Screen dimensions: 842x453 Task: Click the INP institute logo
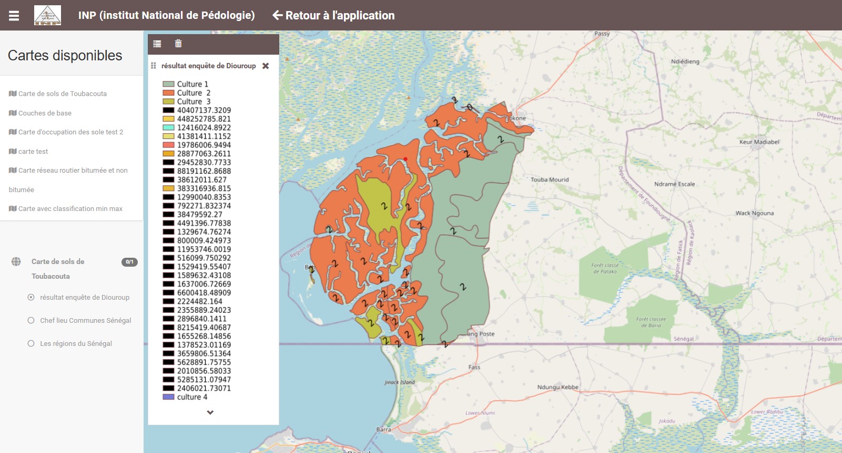click(47, 15)
